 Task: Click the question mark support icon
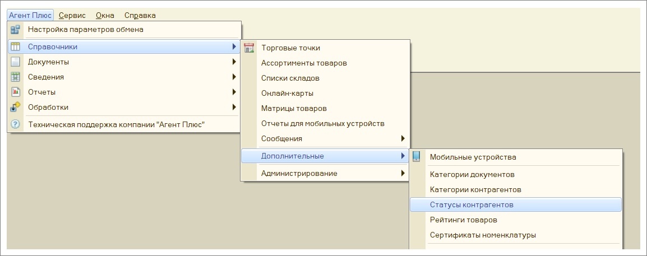click(x=15, y=124)
